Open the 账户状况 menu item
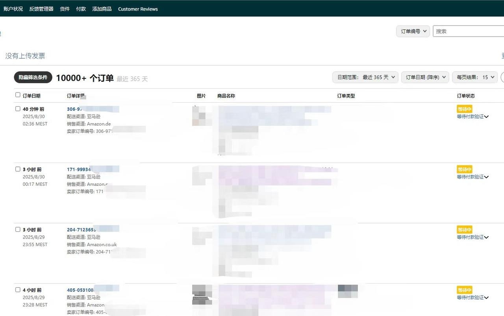Image resolution: width=504 pixels, height=316 pixels. click(13, 9)
